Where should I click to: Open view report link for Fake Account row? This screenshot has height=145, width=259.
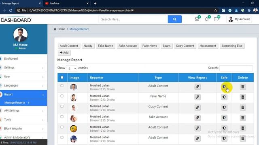click(x=197, y=118)
